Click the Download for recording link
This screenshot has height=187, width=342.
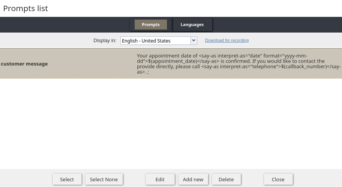pos(227,40)
